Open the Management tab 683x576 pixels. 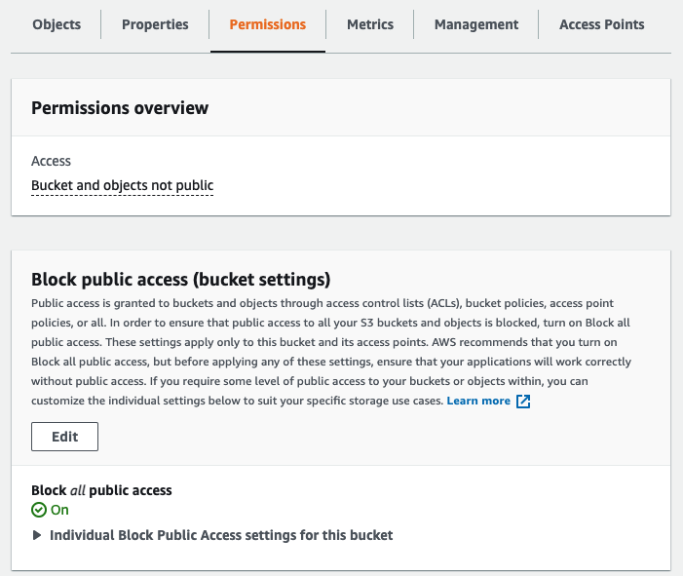[x=476, y=24]
